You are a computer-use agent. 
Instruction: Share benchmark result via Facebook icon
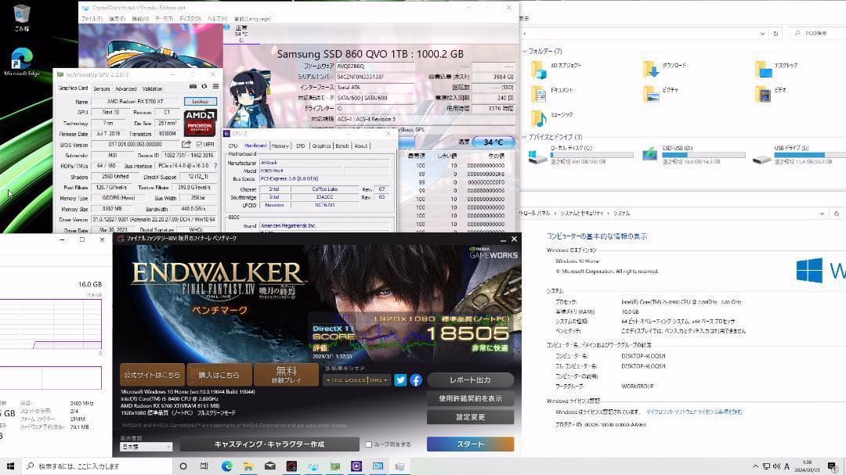pyautogui.click(x=416, y=380)
